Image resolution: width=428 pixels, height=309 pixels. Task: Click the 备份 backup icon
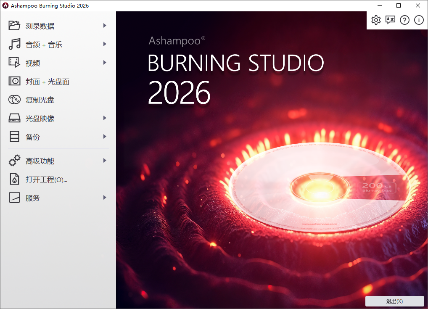pyautogui.click(x=14, y=137)
